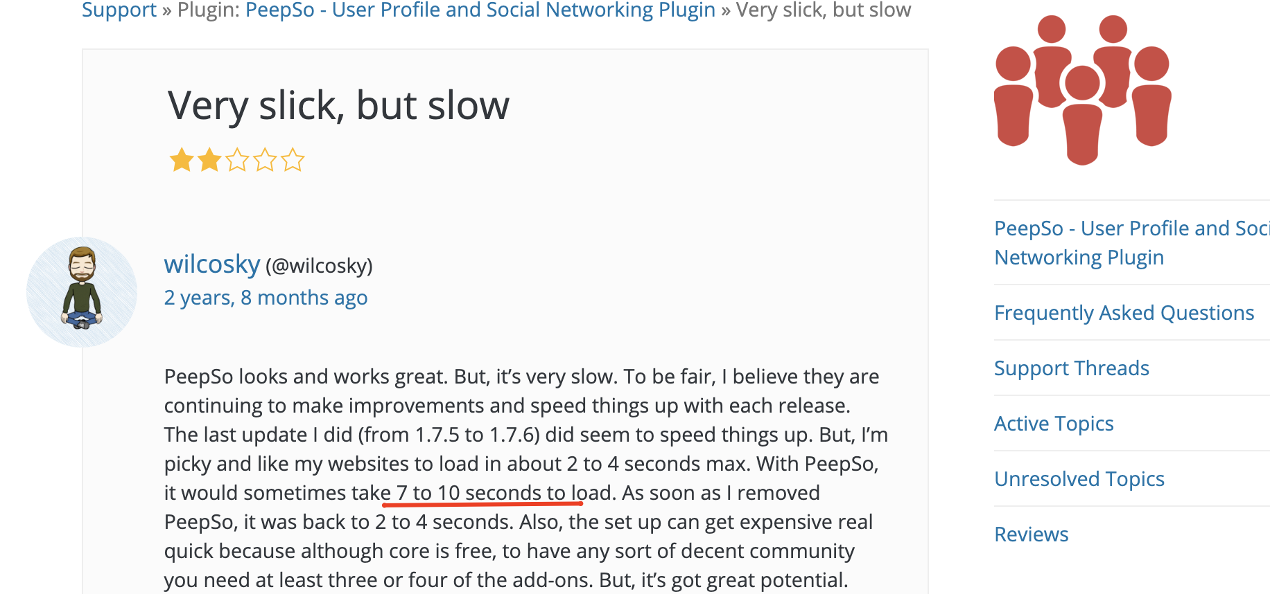Open Frequently Asked Questions sidebar link
Image resolution: width=1270 pixels, height=594 pixels.
[x=1124, y=313]
